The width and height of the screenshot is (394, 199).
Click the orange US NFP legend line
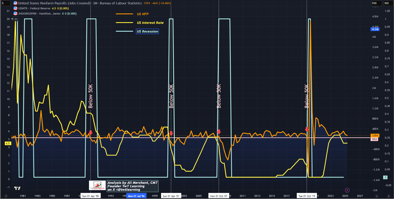coord(125,14)
